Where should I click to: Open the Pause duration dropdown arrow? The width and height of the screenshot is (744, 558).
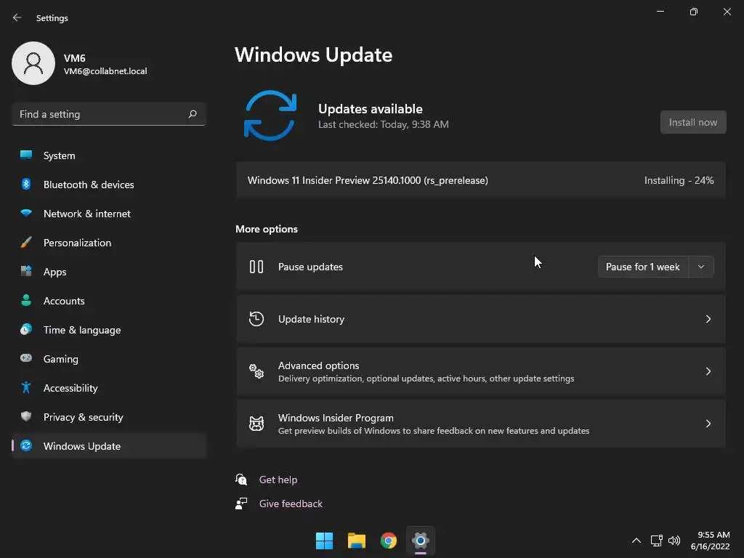pos(701,267)
